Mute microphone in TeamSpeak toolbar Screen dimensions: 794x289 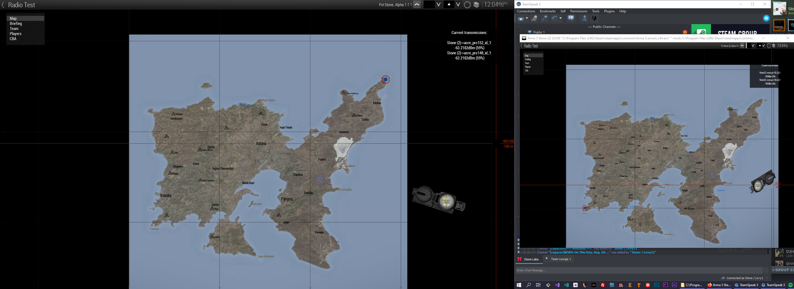544,18
